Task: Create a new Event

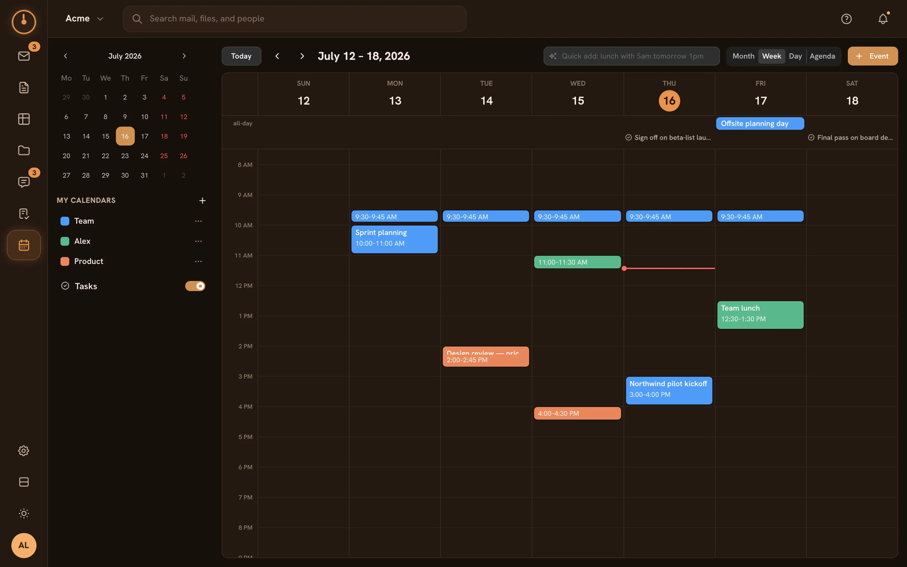Action: pos(873,56)
